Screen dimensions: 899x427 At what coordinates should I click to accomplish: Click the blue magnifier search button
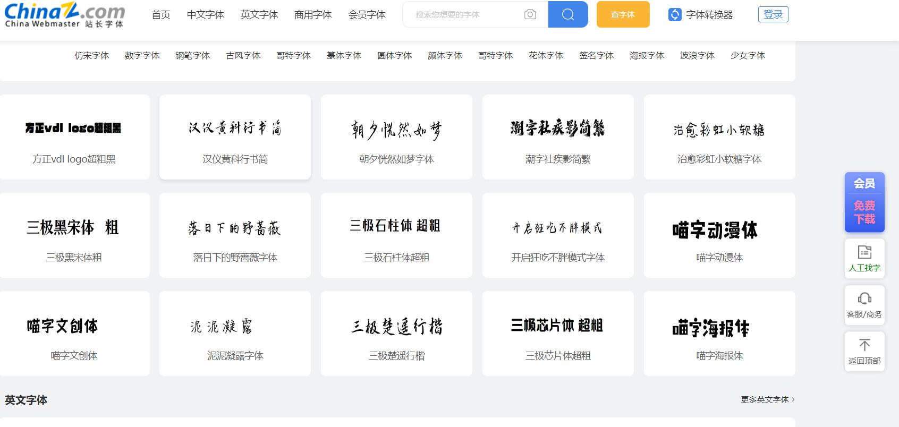567,14
